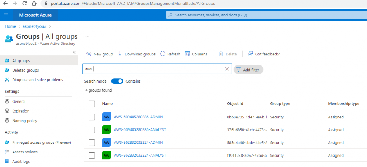Click Object Id 376b6858-41cb-4473 cell
367x167 pixels.
247,129
